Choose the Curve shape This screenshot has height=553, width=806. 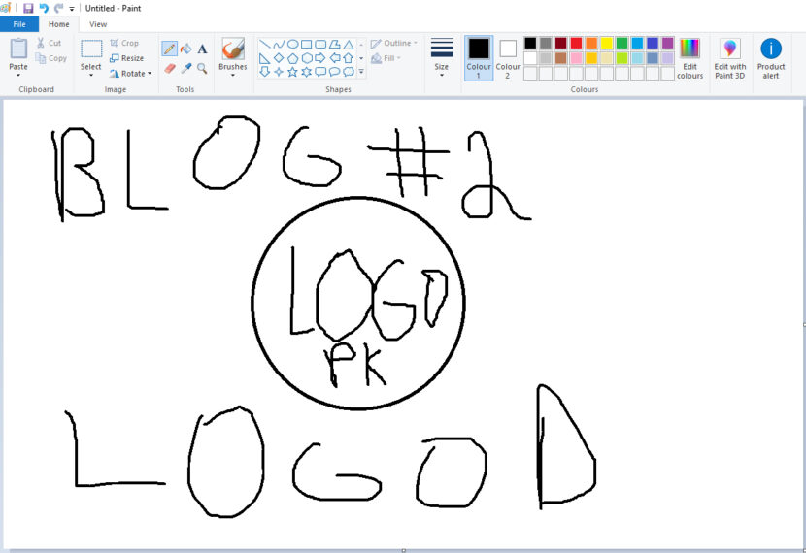[279, 45]
